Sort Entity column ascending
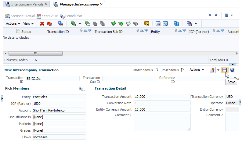Viewport: 242px width, 156px height. pyautogui.click(x=180, y=31)
